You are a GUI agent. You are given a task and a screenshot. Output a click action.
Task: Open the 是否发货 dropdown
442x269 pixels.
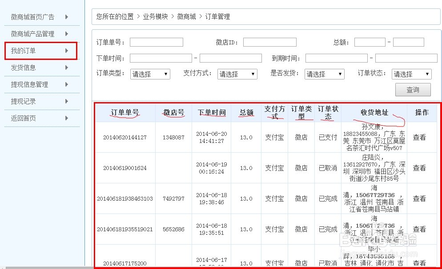(x=324, y=74)
